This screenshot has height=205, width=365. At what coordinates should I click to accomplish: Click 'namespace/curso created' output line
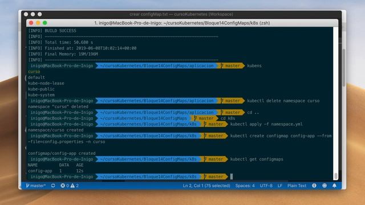56,130
